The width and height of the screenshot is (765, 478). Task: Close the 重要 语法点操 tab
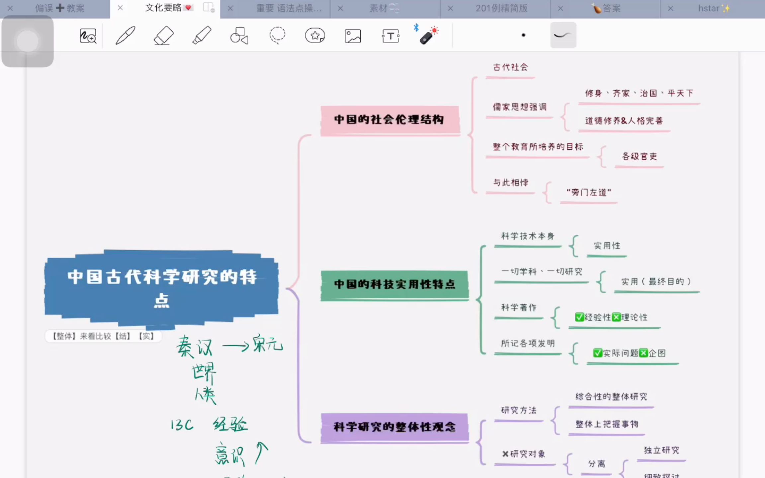click(x=230, y=8)
